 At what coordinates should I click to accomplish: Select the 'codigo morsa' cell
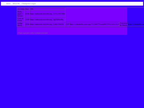[21, 24]
